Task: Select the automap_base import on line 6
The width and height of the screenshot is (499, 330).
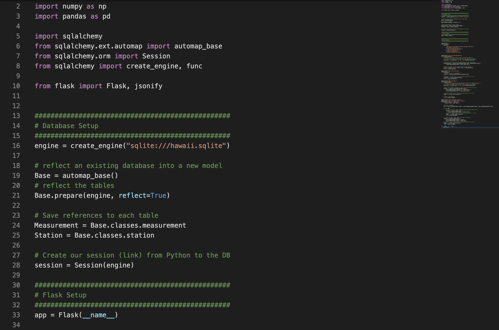Action: (x=198, y=46)
